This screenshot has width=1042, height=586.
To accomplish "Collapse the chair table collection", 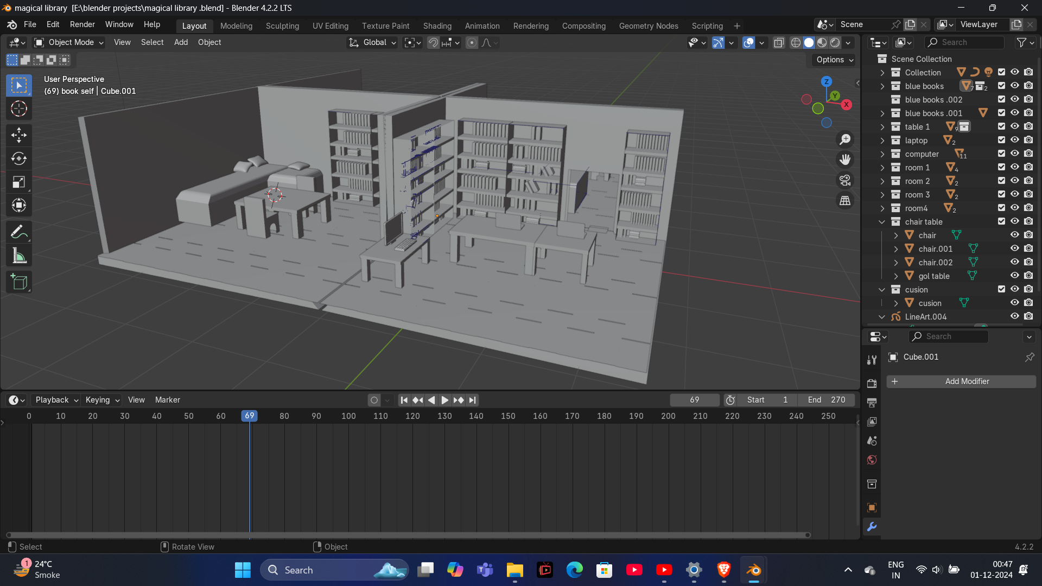I will 882,222.
